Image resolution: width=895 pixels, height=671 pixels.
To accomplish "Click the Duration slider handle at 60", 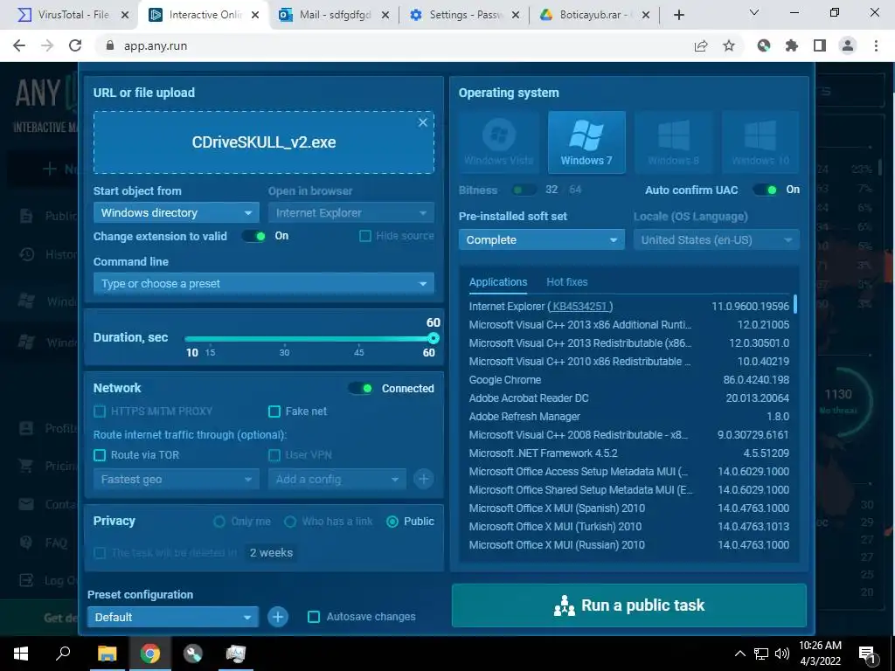I will pyautogui.click(x=434, y=338).
